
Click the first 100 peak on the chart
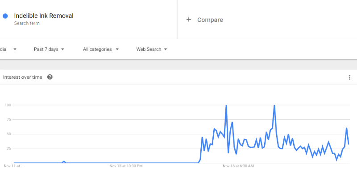coord(226,105)
